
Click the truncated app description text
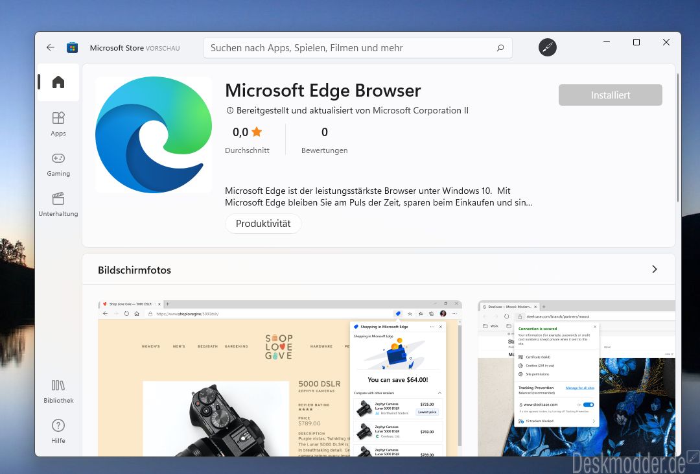tap(379, 196)
